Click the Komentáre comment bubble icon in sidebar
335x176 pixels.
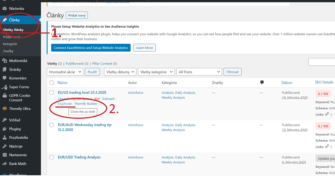point(5,78)
